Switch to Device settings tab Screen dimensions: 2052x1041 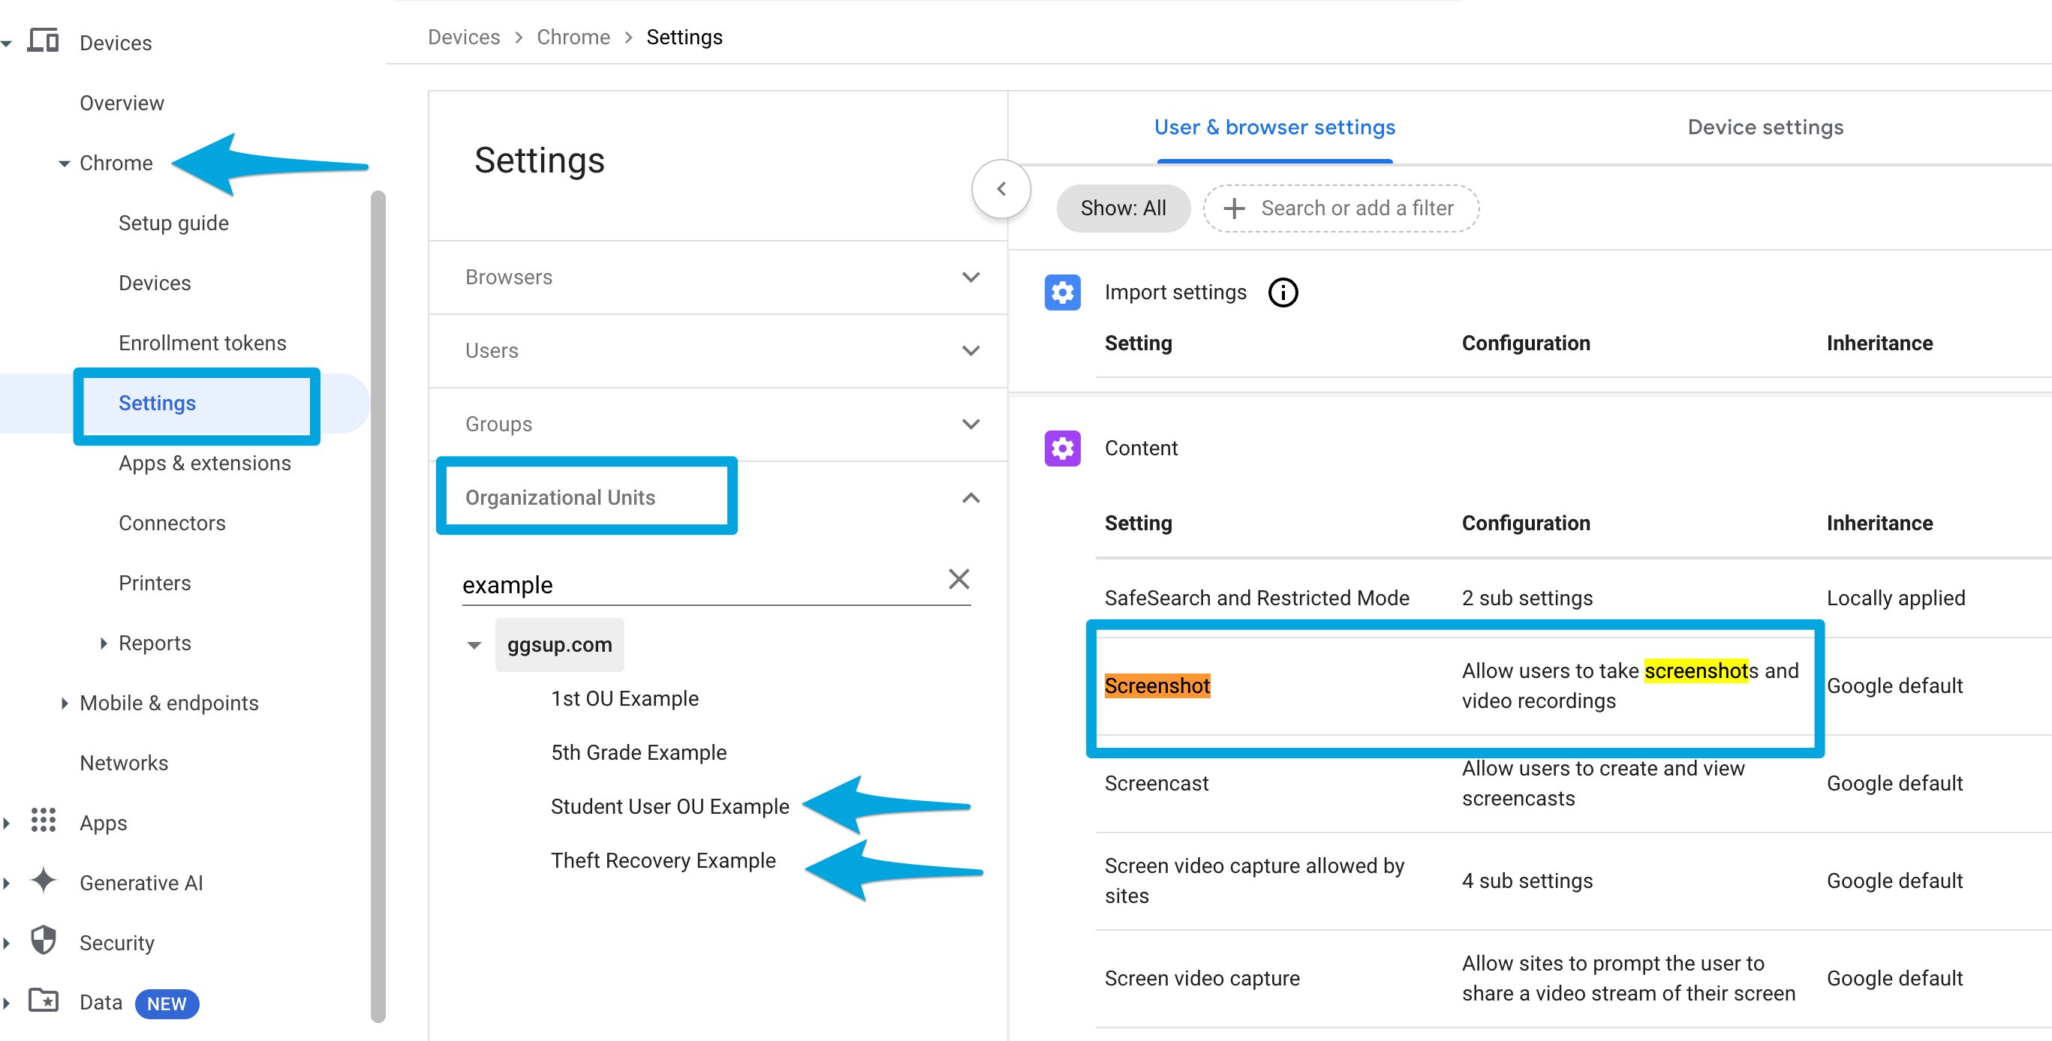(1765, 127)
